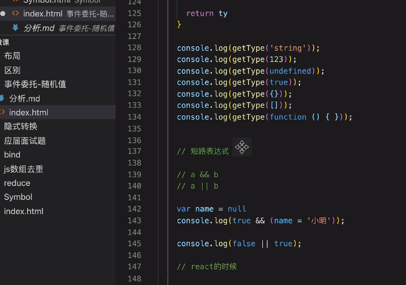This screenshot has width=406, height=285.
Task: Click line number 137 in the gutter
Action: (x=134, y=151)
